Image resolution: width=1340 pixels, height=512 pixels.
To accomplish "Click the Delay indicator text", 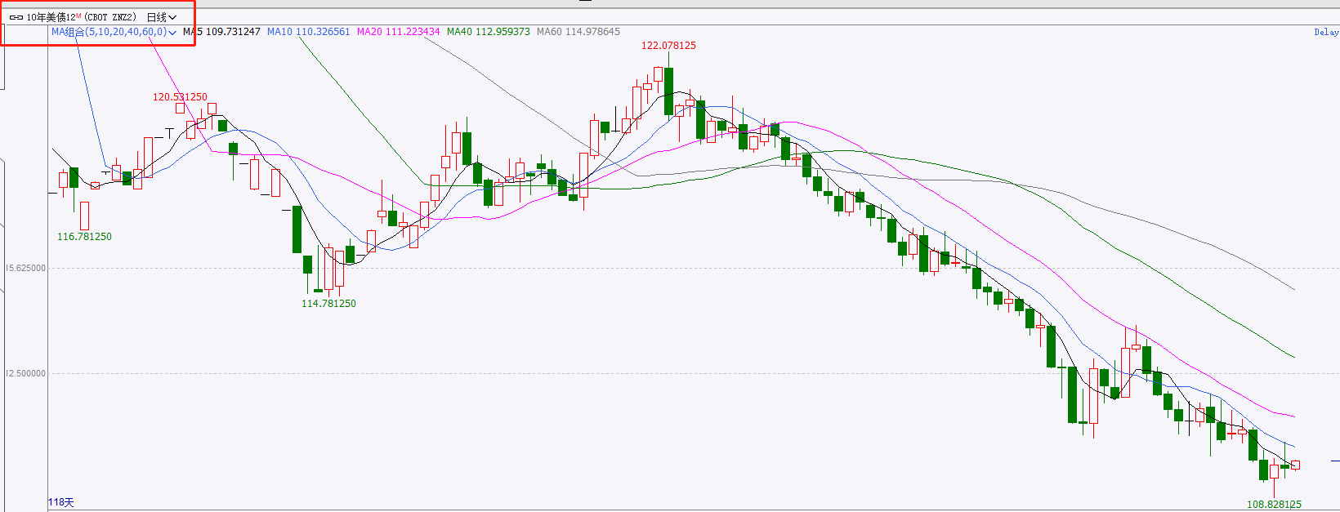I will click(1326, 33).
